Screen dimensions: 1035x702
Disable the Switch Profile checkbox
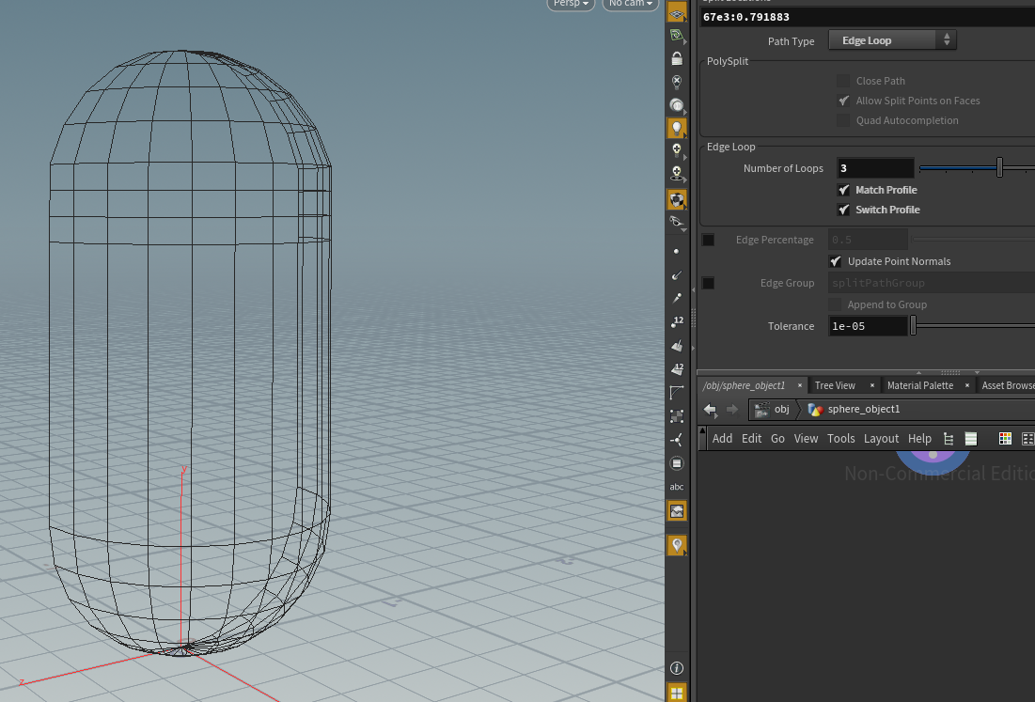[x=843, y=210]
